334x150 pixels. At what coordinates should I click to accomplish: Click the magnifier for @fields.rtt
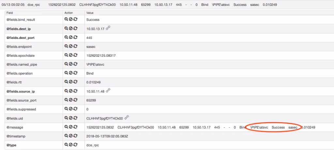tap(66, 82)
